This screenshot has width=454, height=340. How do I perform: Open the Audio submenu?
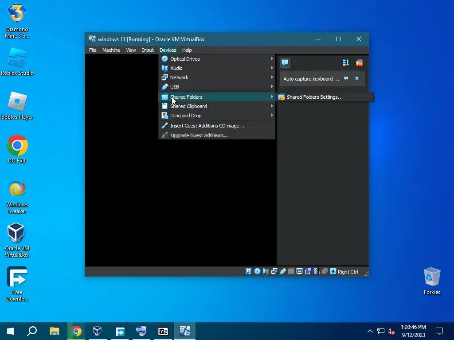[217, 68]
